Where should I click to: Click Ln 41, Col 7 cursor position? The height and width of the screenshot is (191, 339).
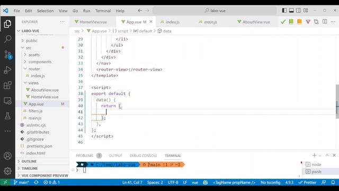coord(132,183)
